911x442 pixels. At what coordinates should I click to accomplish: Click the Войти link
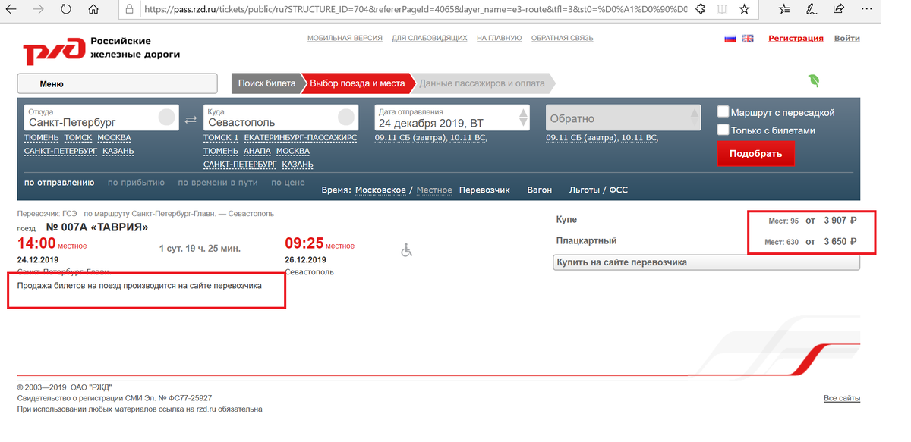pyautogui.click(x=847, y=39)
